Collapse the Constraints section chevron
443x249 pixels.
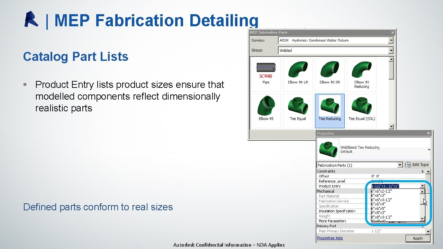pos(422,171)
